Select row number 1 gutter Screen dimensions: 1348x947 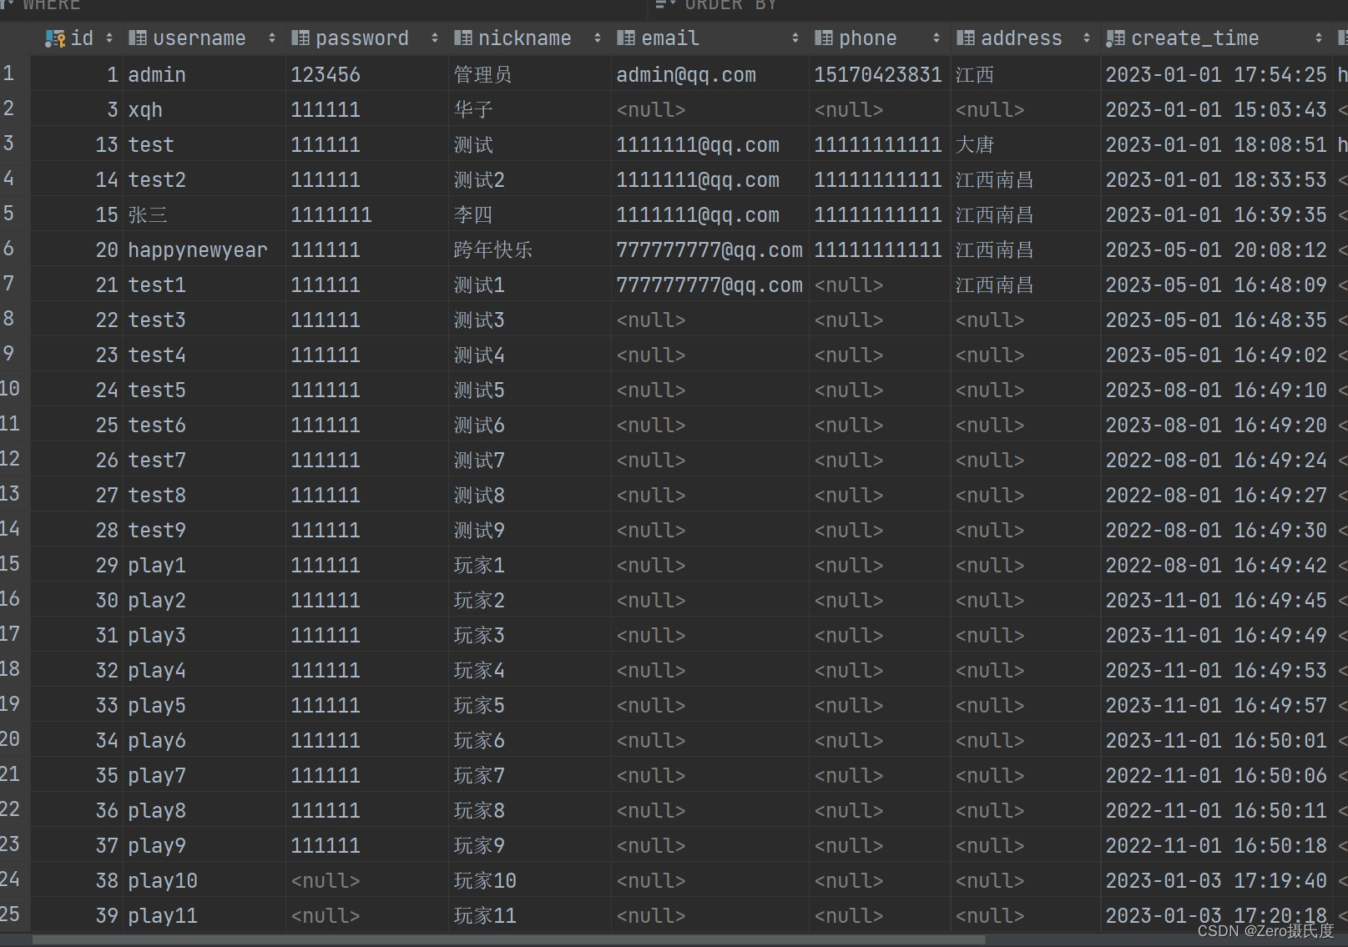pyautogui.click(x=15, y=73)
